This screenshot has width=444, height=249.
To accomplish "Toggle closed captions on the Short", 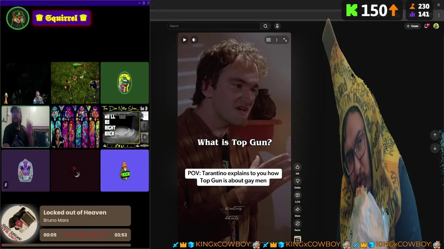I will click(268, 40).
